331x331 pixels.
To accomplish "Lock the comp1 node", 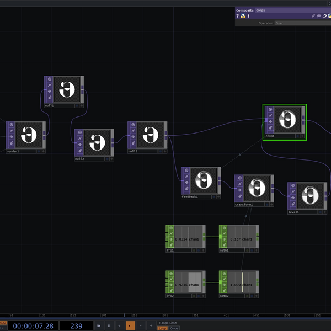I will 270,128.
